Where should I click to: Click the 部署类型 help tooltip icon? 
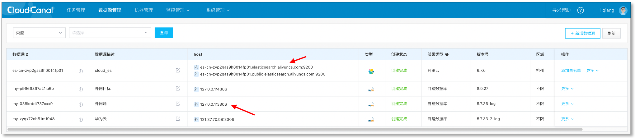447,54
